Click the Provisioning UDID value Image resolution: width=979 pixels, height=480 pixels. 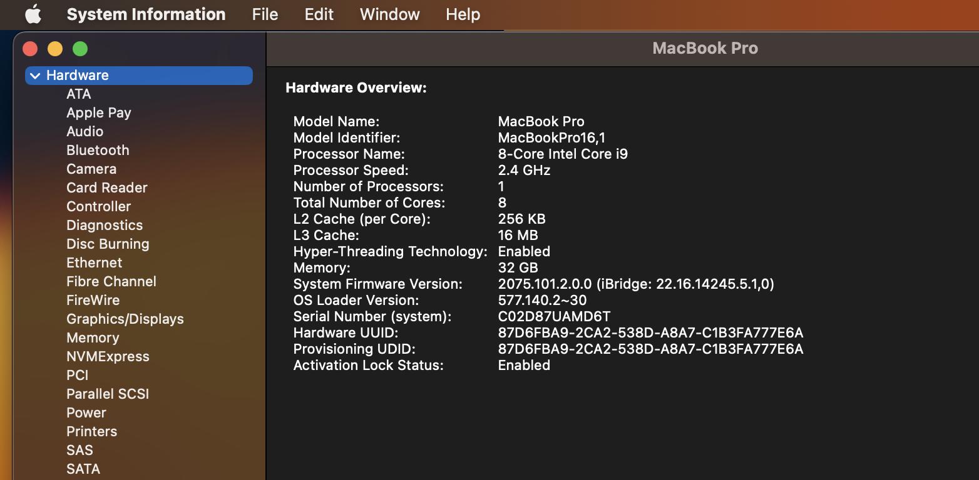point(650,349)
